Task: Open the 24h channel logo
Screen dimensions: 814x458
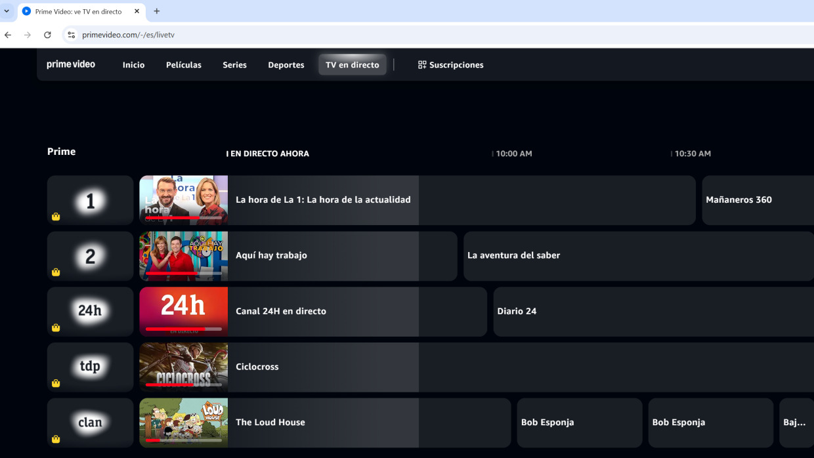Action: tap(90, 311)
